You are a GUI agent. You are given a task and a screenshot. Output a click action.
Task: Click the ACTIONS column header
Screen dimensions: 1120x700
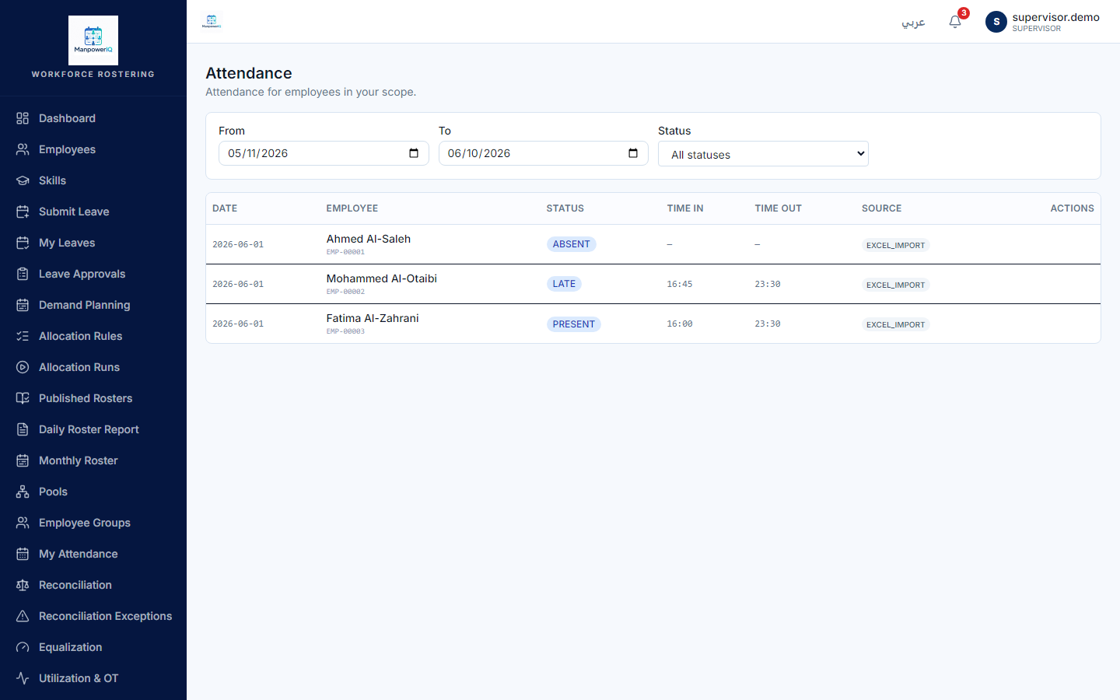pos(1073,208)
